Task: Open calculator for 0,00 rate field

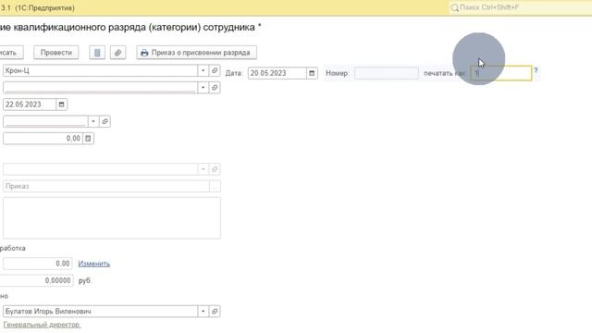Action: pos(88,139)
